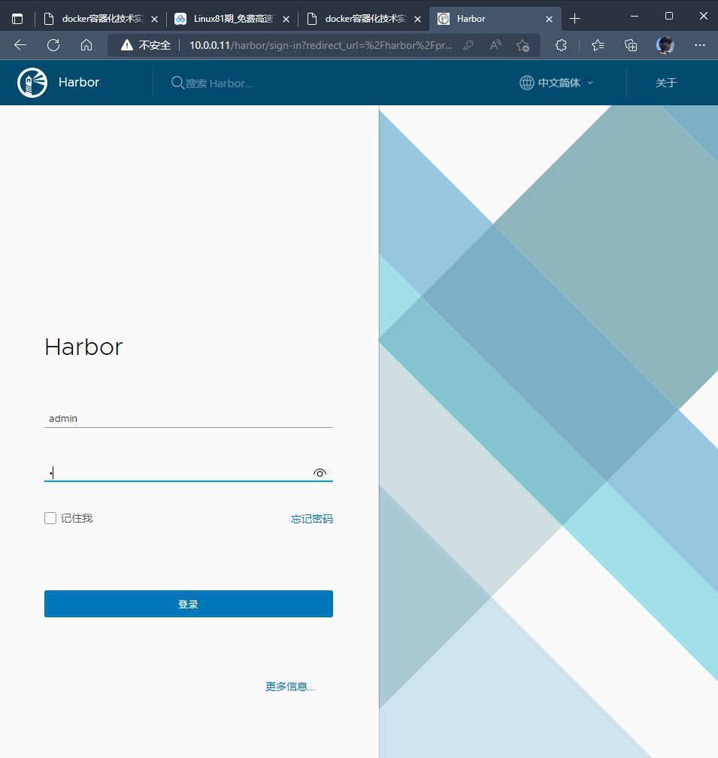Minimize the browser window
The height and width of the screenshot is (758, 718).
coord(635,17)
